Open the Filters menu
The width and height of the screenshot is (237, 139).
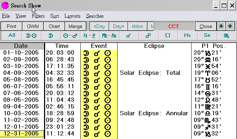point(38,16)
